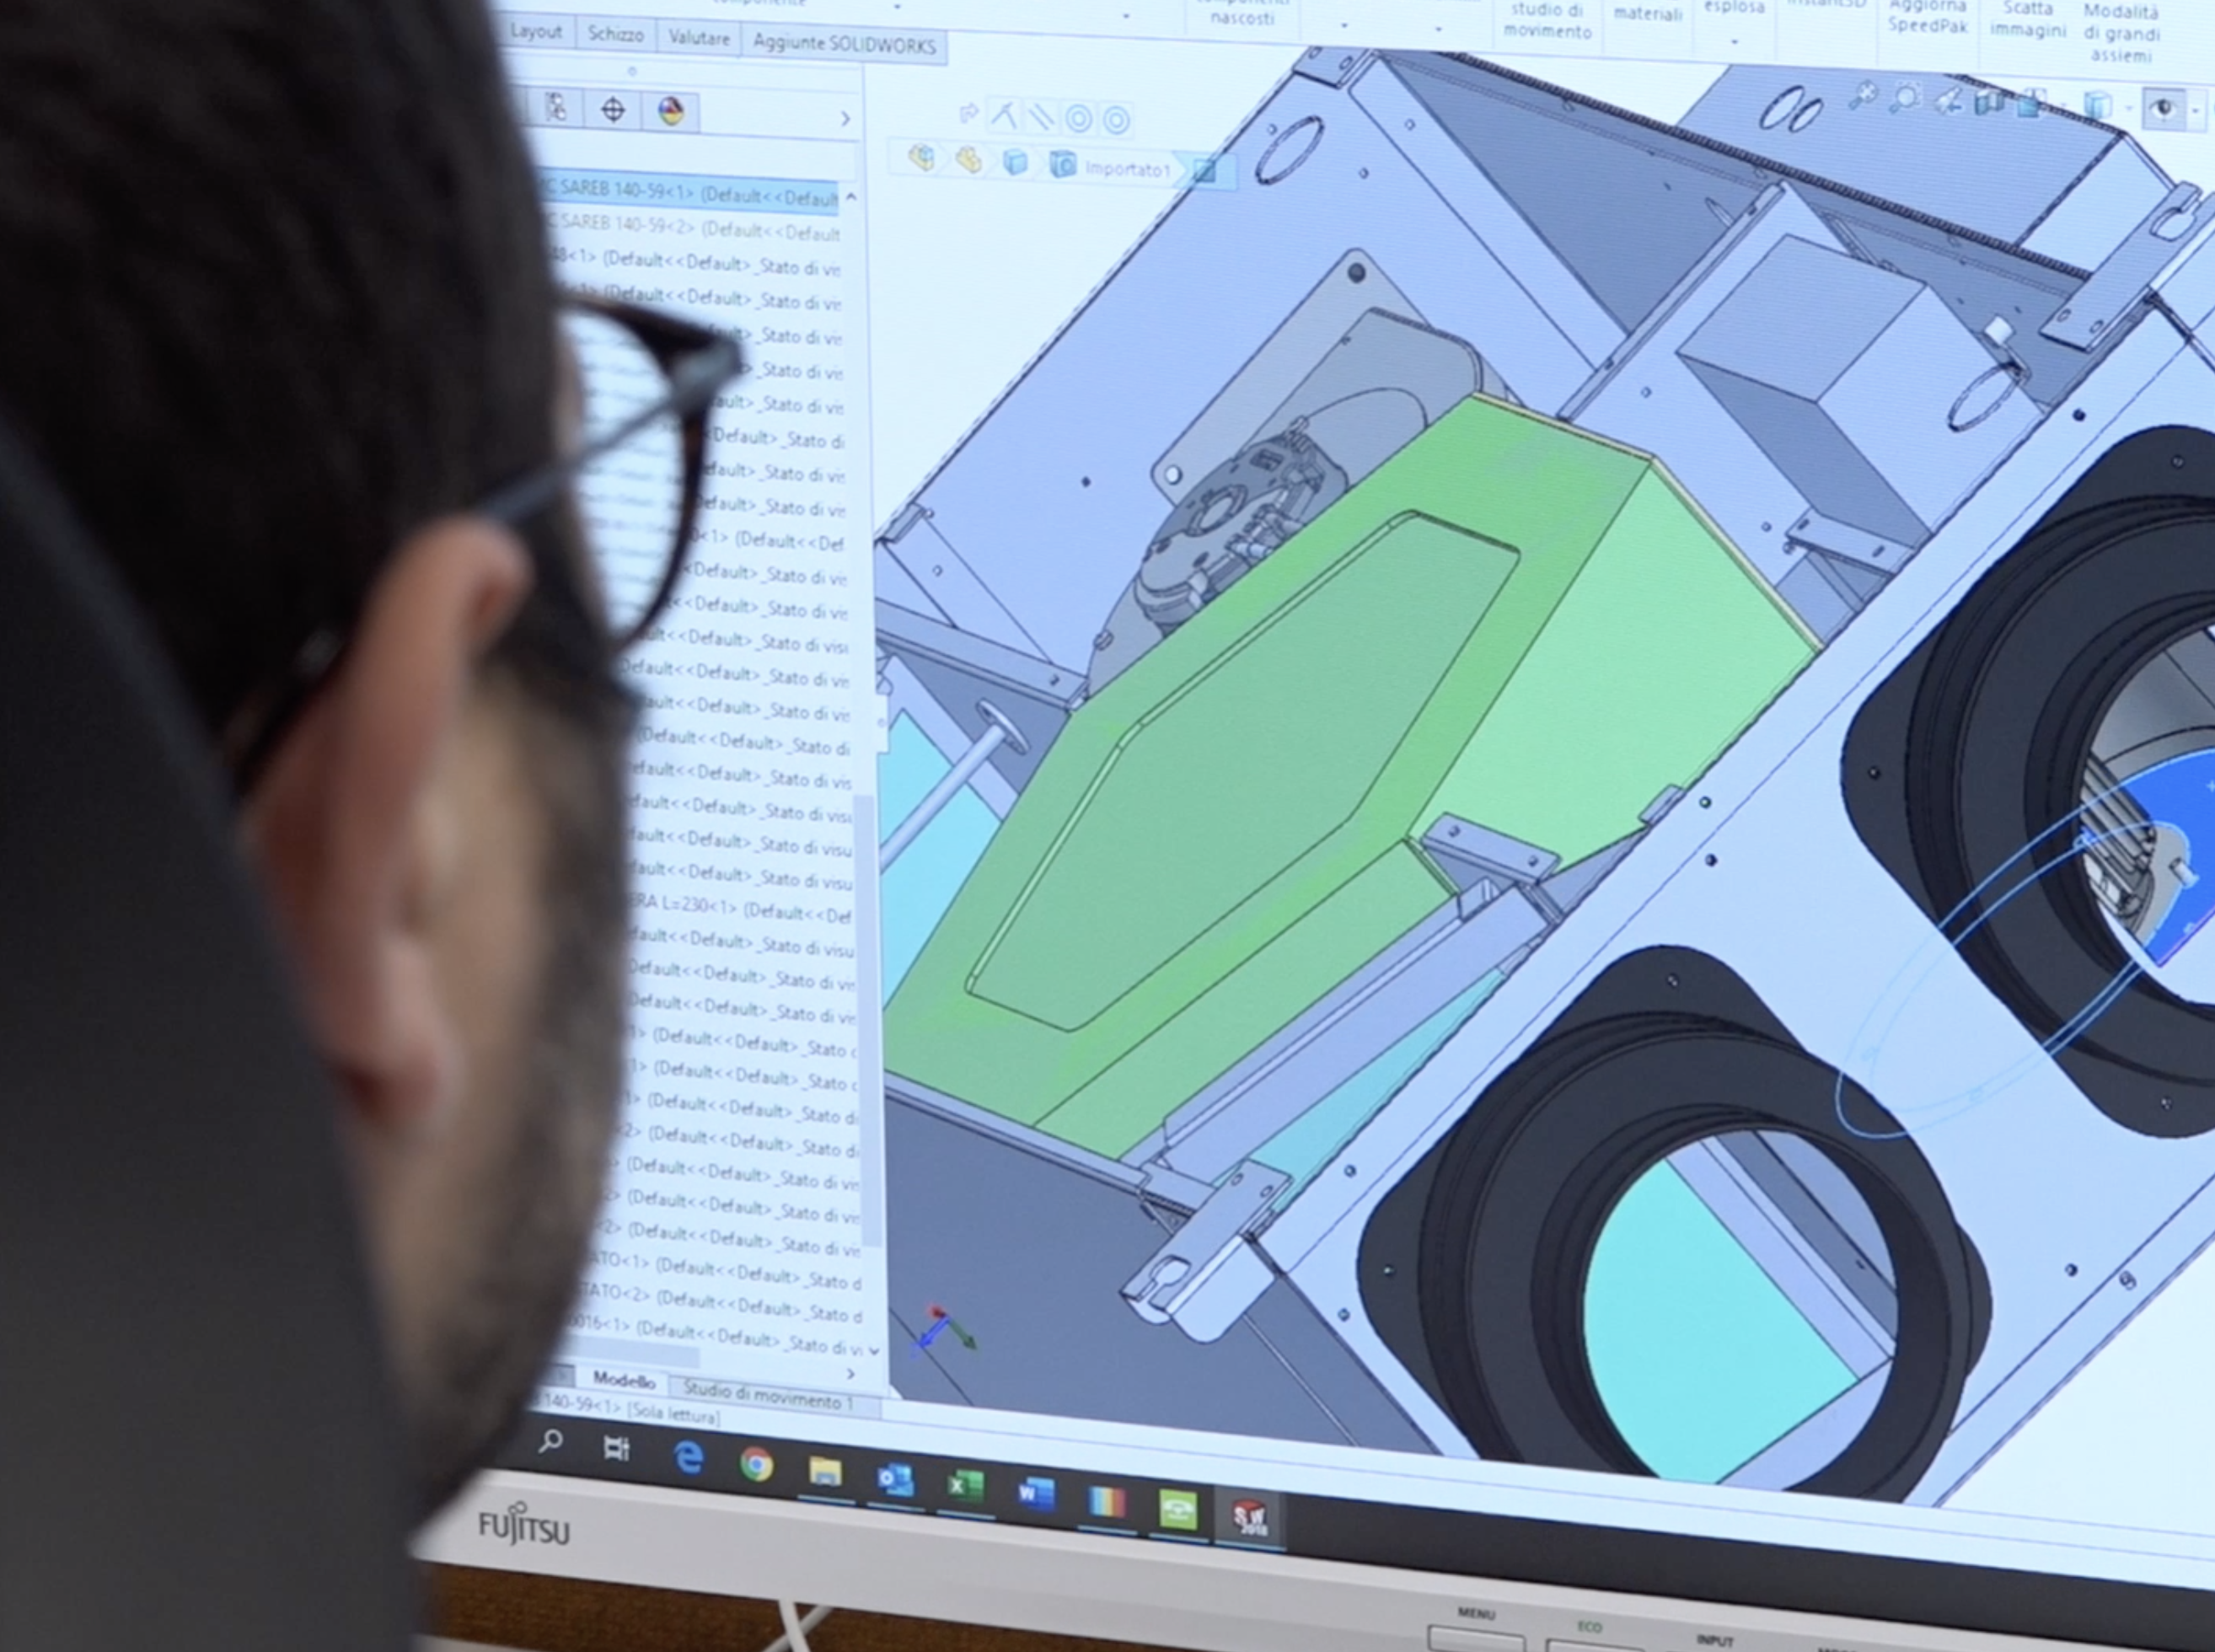This screenshot has height=1652, width=2215.
Task: Open the green phone app on taskbar
Action: pyautogui.click(x=1177, y=1510)
